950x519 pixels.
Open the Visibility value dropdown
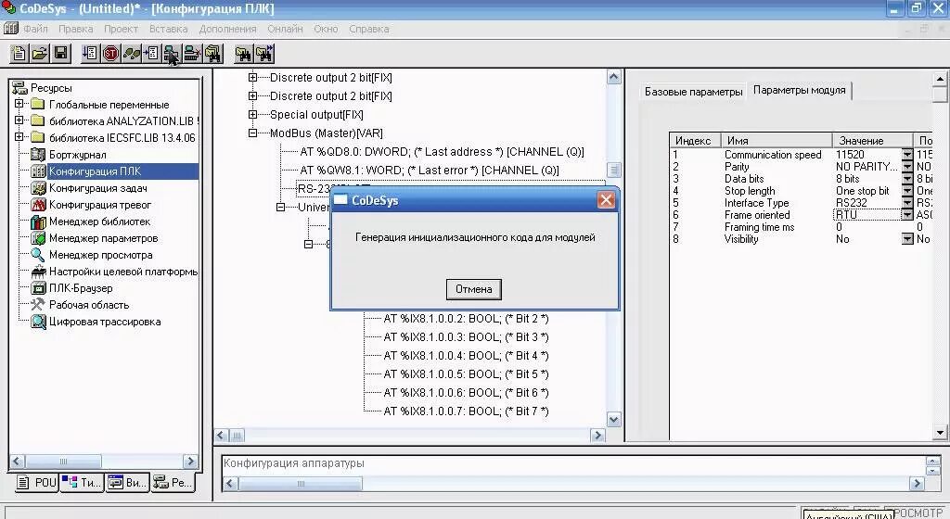907,239
